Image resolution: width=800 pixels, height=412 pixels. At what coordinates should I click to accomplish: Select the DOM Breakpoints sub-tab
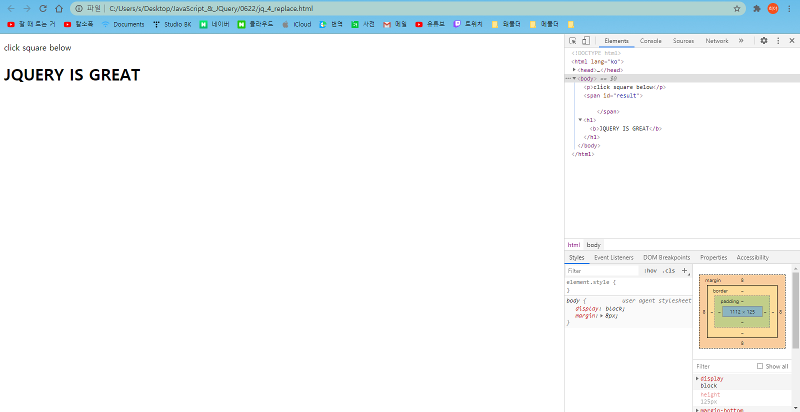click(x=666, y=257)
